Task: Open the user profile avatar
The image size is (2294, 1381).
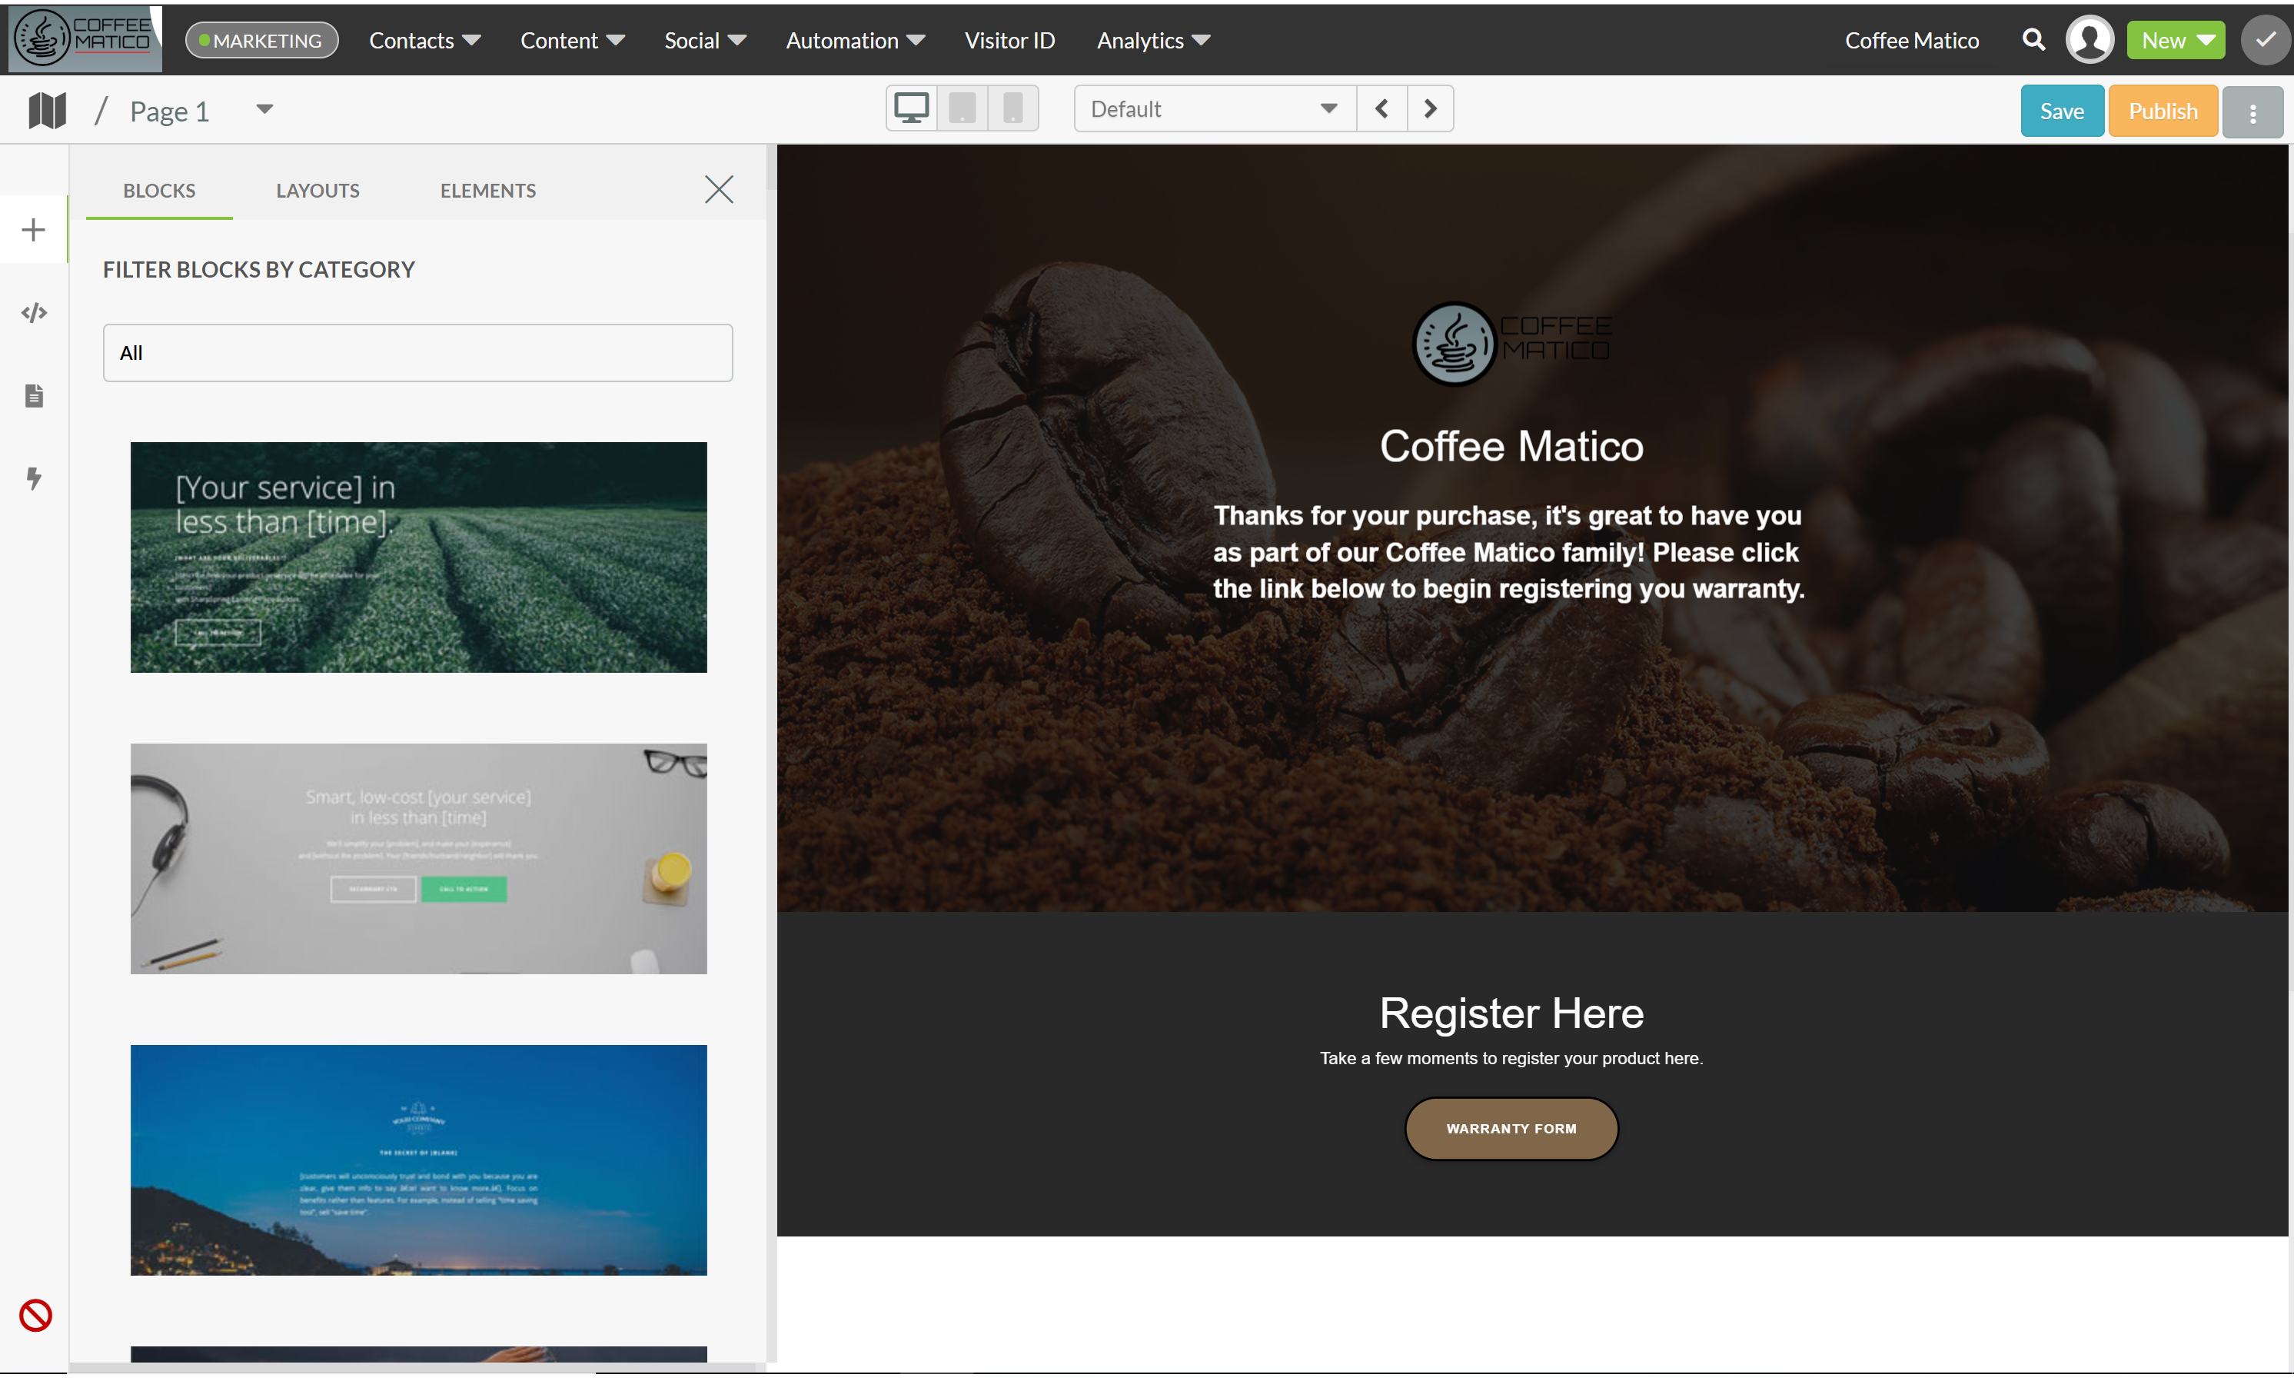Action: 2090,40
